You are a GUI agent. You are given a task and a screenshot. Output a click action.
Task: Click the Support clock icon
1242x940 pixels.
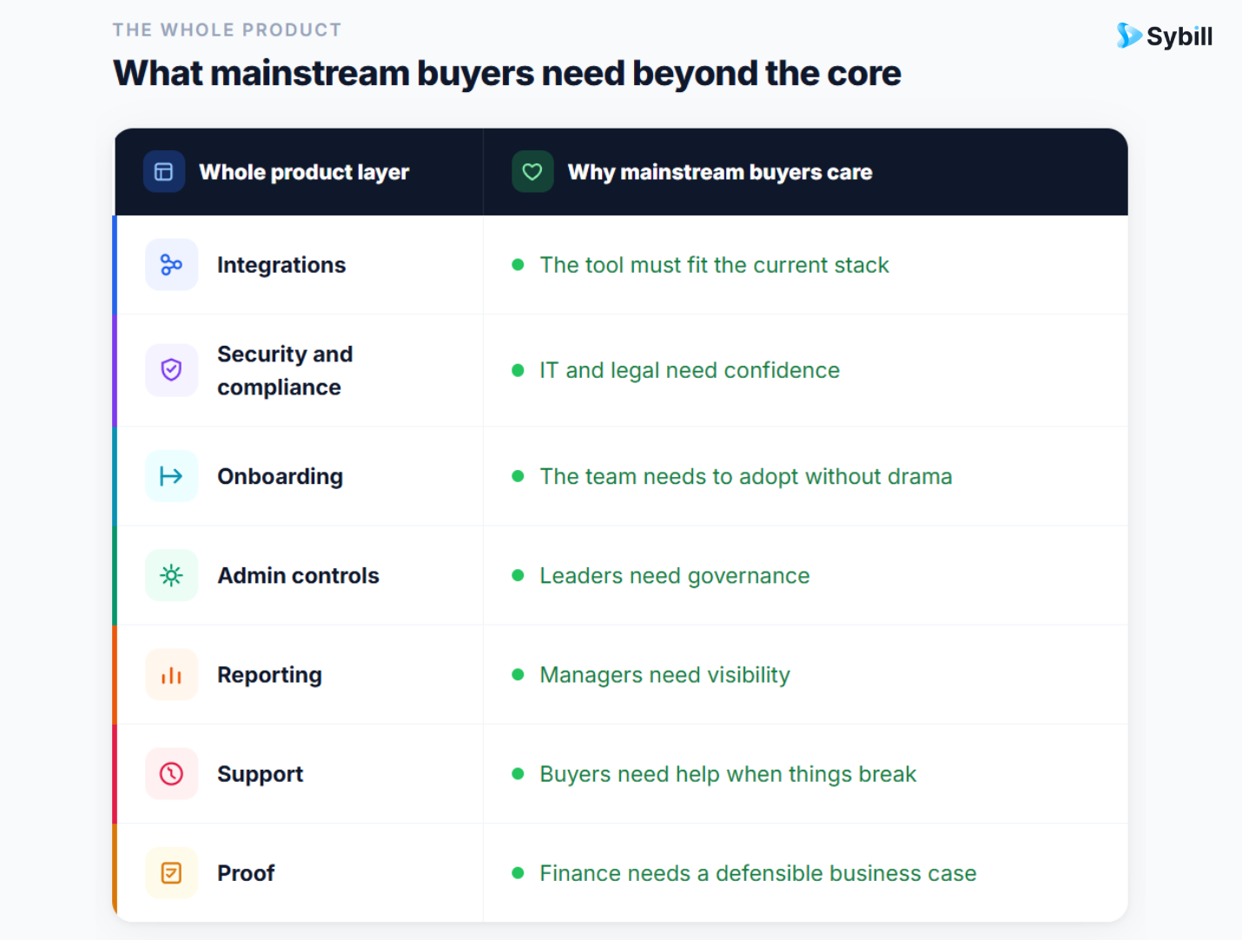tap(171, 774)
